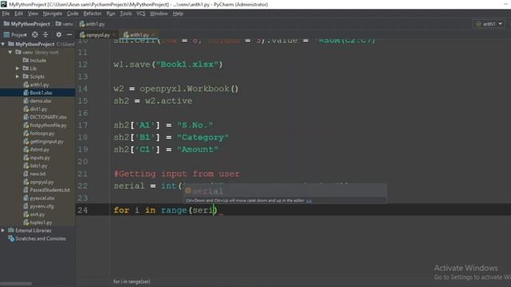This screenshot has height=287, width=511.
Task: Click the locate/scroll-from-source target icon
Action: [35, 34]
